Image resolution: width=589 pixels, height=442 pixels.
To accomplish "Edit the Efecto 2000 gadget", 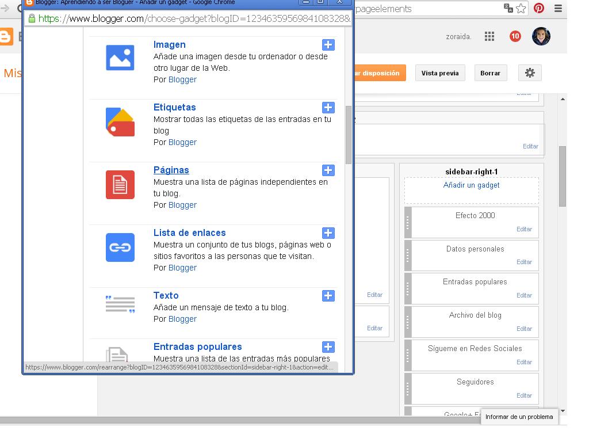I will (x=525, y=229).
